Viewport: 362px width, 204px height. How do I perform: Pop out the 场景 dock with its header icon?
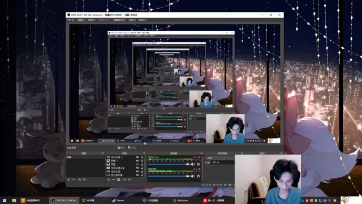tap(103, 154)
